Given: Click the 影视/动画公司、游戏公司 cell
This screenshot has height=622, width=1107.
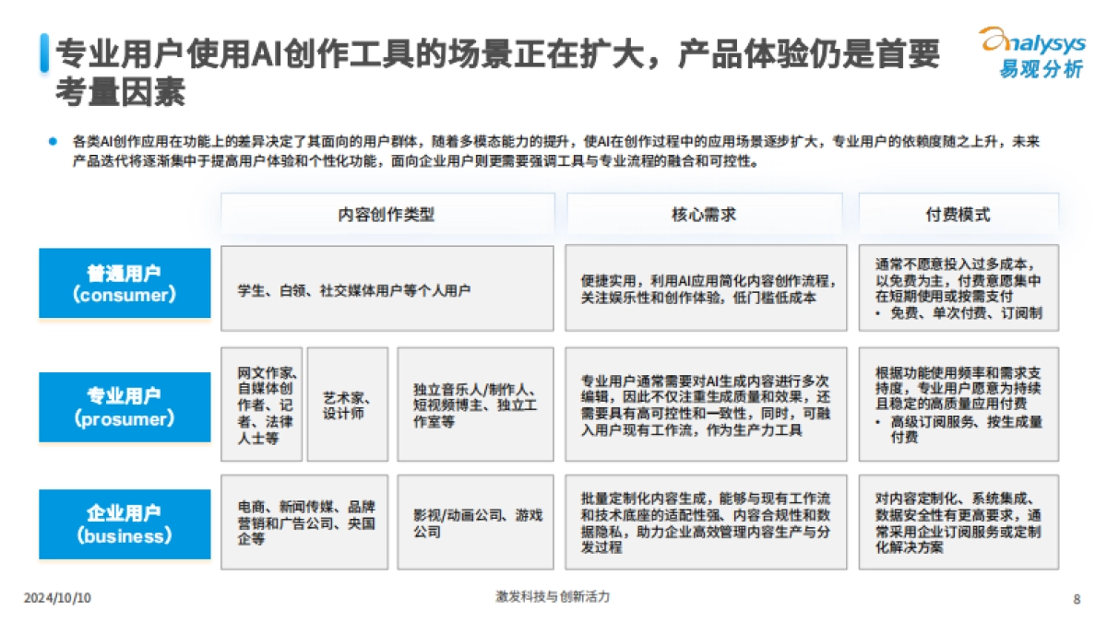Looking at the screenshot, I should coord(476,521).
